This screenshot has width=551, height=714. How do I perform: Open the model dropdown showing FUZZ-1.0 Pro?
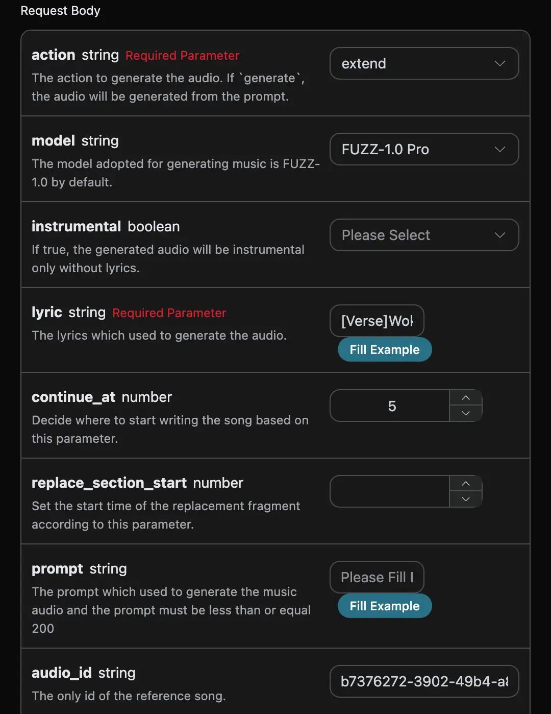(x=413, y=149)
